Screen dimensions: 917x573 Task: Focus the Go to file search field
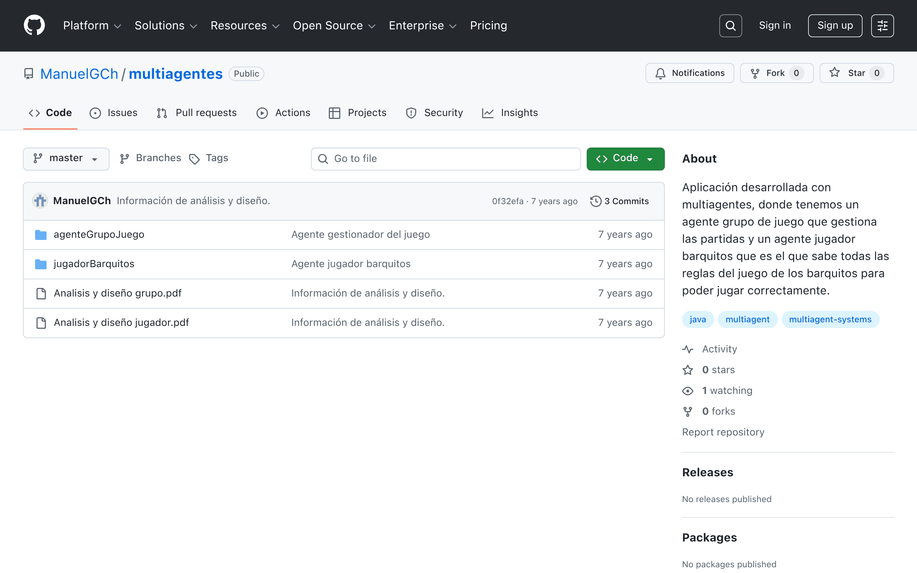click(446, 159)
